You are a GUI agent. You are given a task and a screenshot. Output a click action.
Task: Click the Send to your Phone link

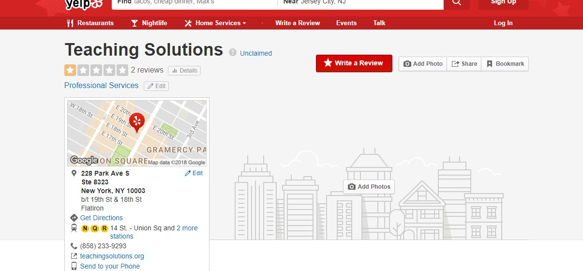[110, 266]
